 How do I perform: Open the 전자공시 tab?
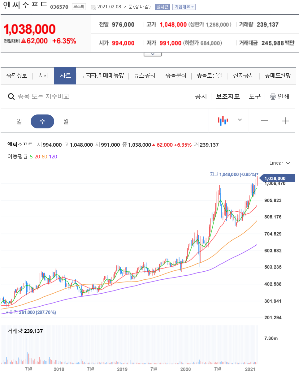click(x=243, y=75)
